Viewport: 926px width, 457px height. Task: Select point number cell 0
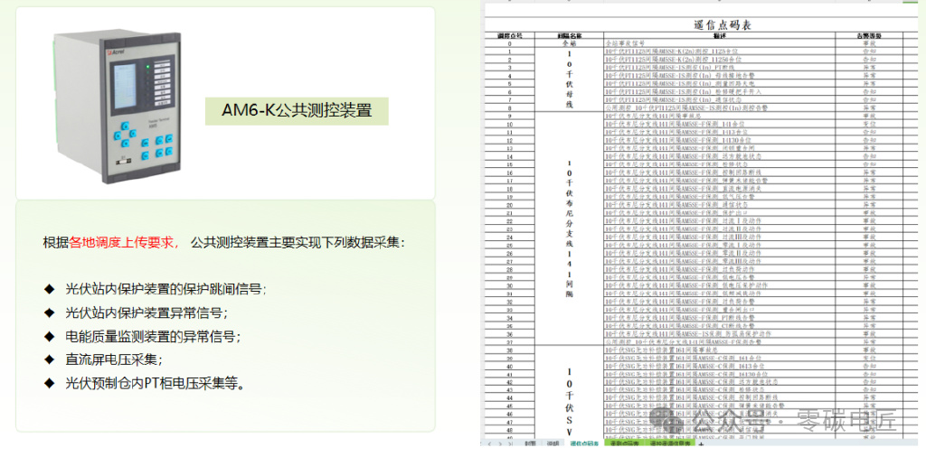(x=510, y=43)
